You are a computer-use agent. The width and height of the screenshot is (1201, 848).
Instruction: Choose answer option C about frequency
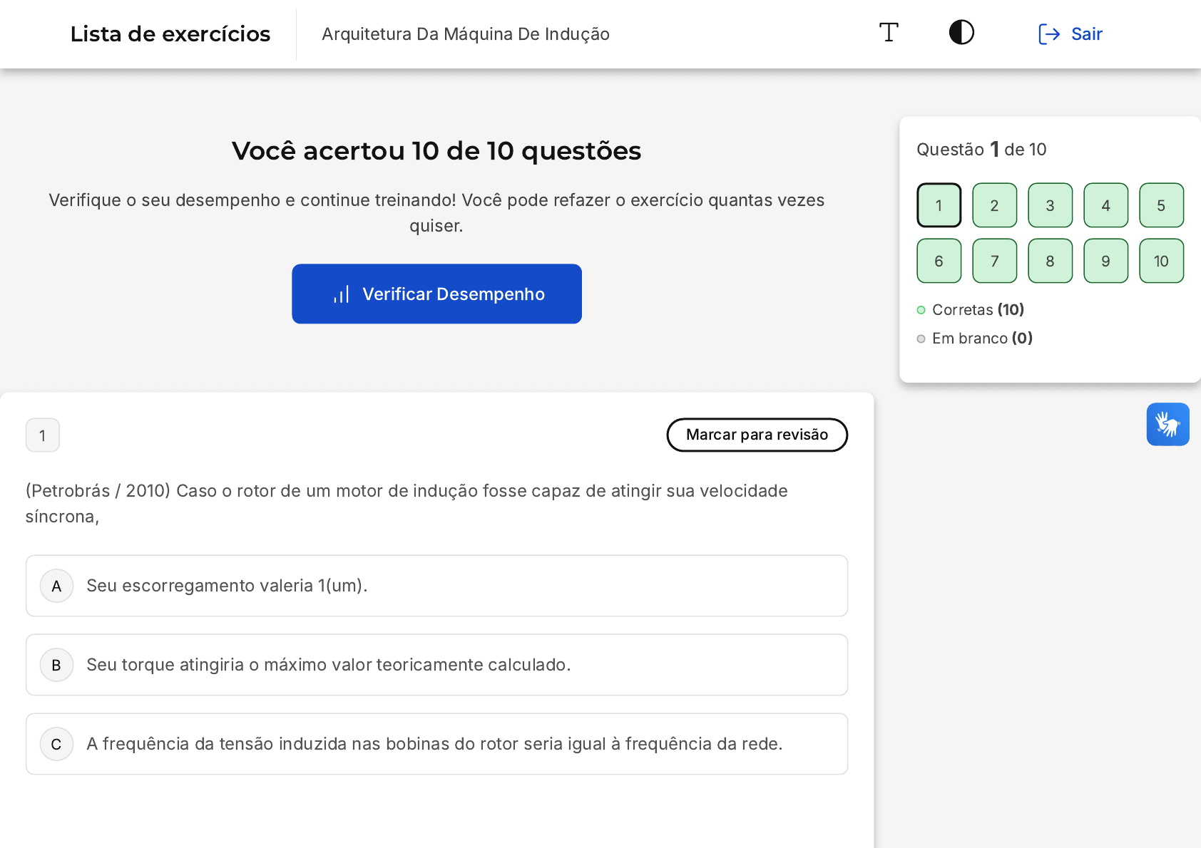tap(436, 744)
